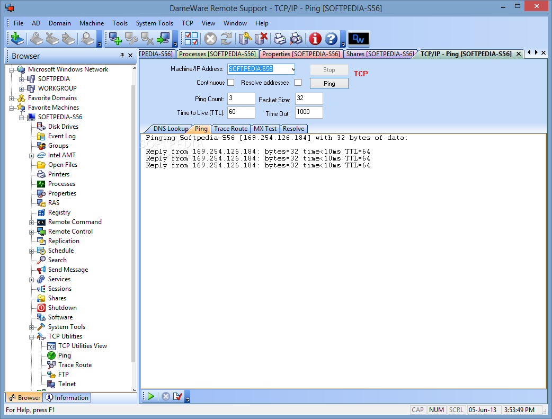
Task: Expand the Intel AMT node
Action: [x=31, y=156]
